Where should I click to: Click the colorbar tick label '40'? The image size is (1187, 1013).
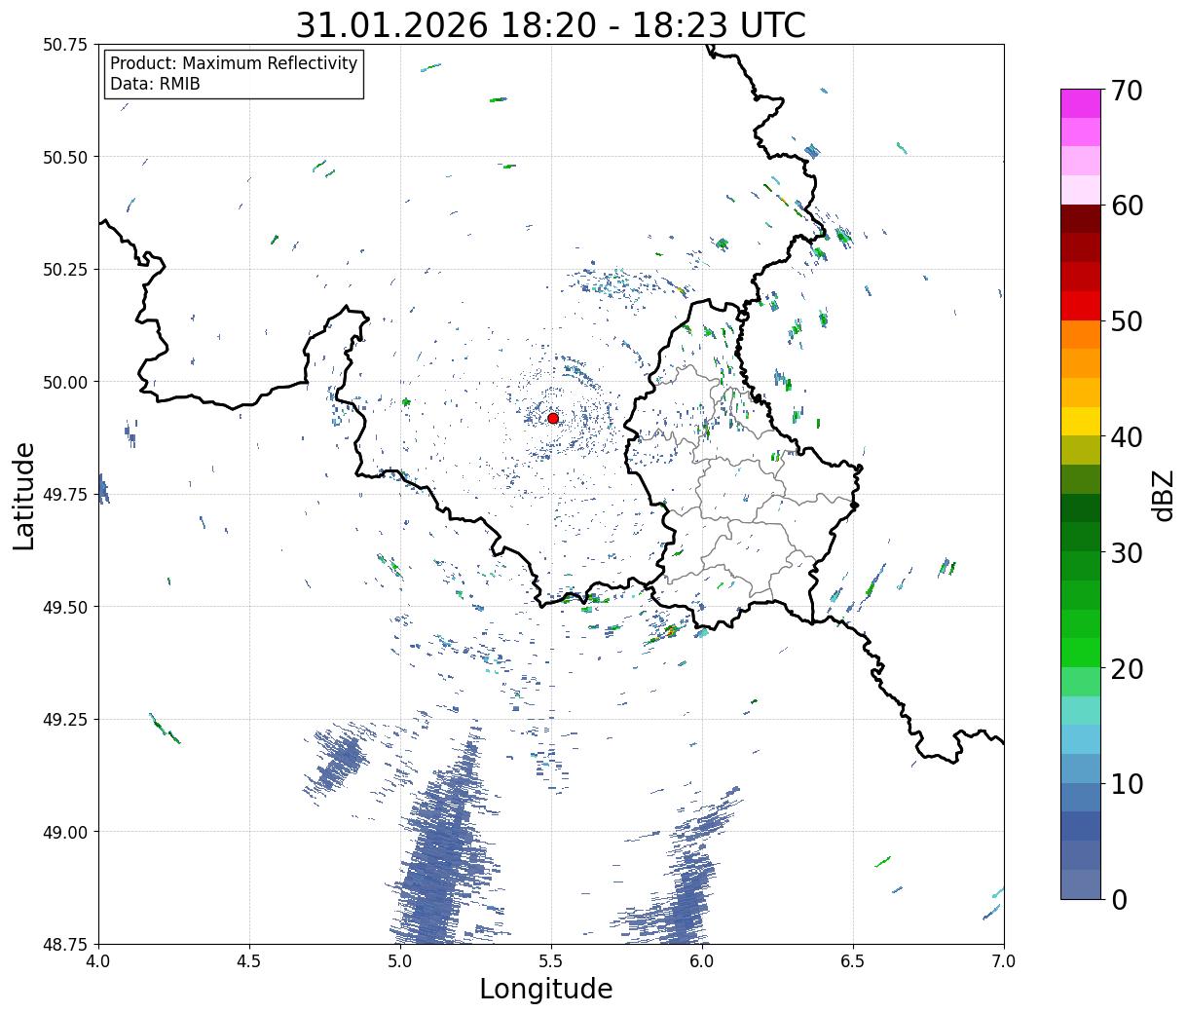(x=1126, y=436)
